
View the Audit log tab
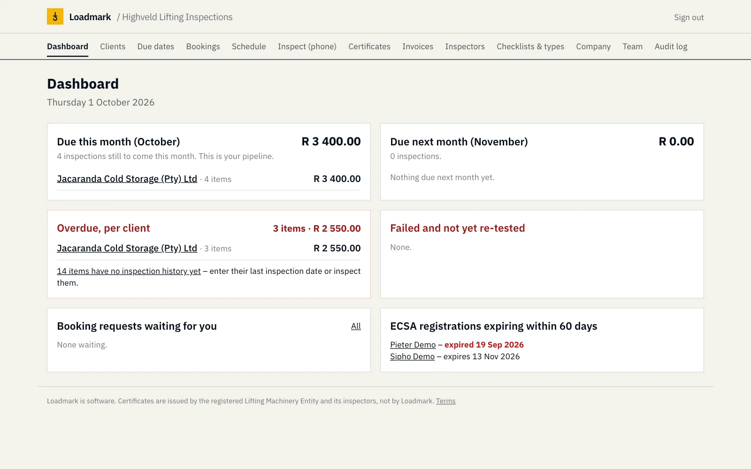(671, 46)
